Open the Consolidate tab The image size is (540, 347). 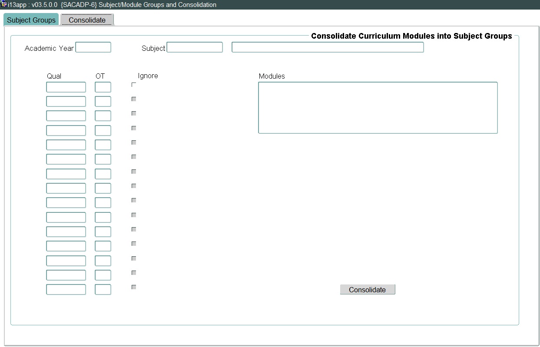87,20
